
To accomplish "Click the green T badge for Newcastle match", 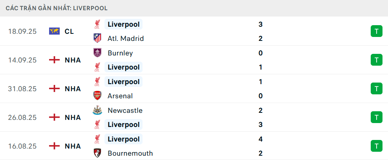I will click(376, 118).
